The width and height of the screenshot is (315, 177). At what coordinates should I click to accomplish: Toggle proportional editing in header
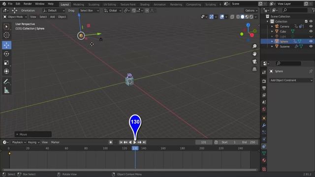pos(147,10)
